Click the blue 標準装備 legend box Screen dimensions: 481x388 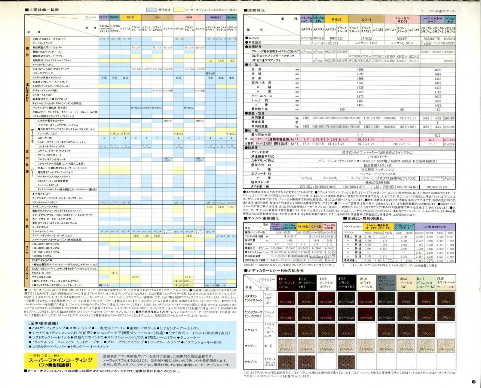[152, 10]
